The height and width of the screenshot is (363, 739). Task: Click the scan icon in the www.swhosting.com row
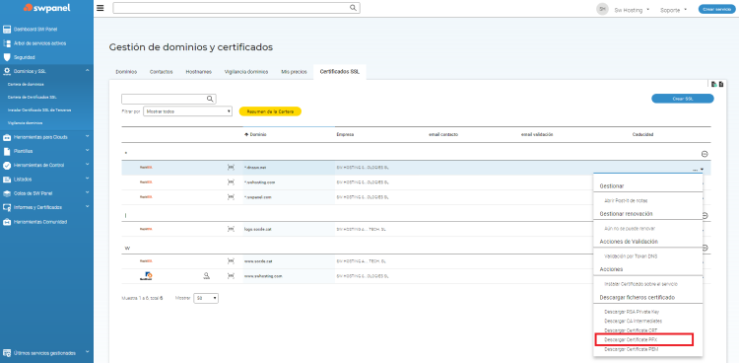pos(231,275)
